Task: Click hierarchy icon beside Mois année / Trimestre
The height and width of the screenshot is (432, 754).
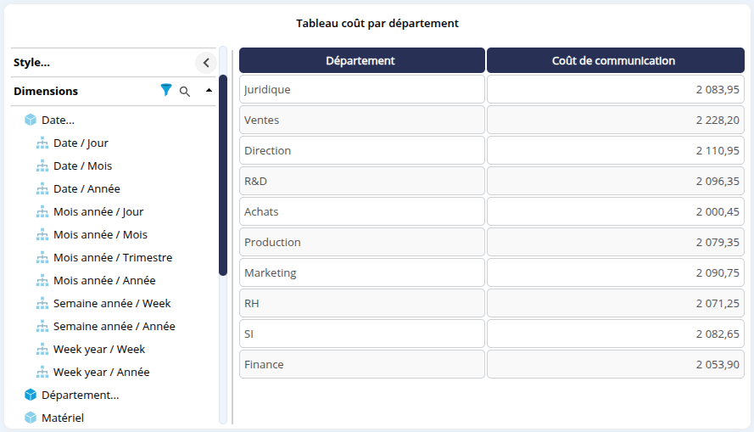Action: pyautogui.click(x=42, y=258)
